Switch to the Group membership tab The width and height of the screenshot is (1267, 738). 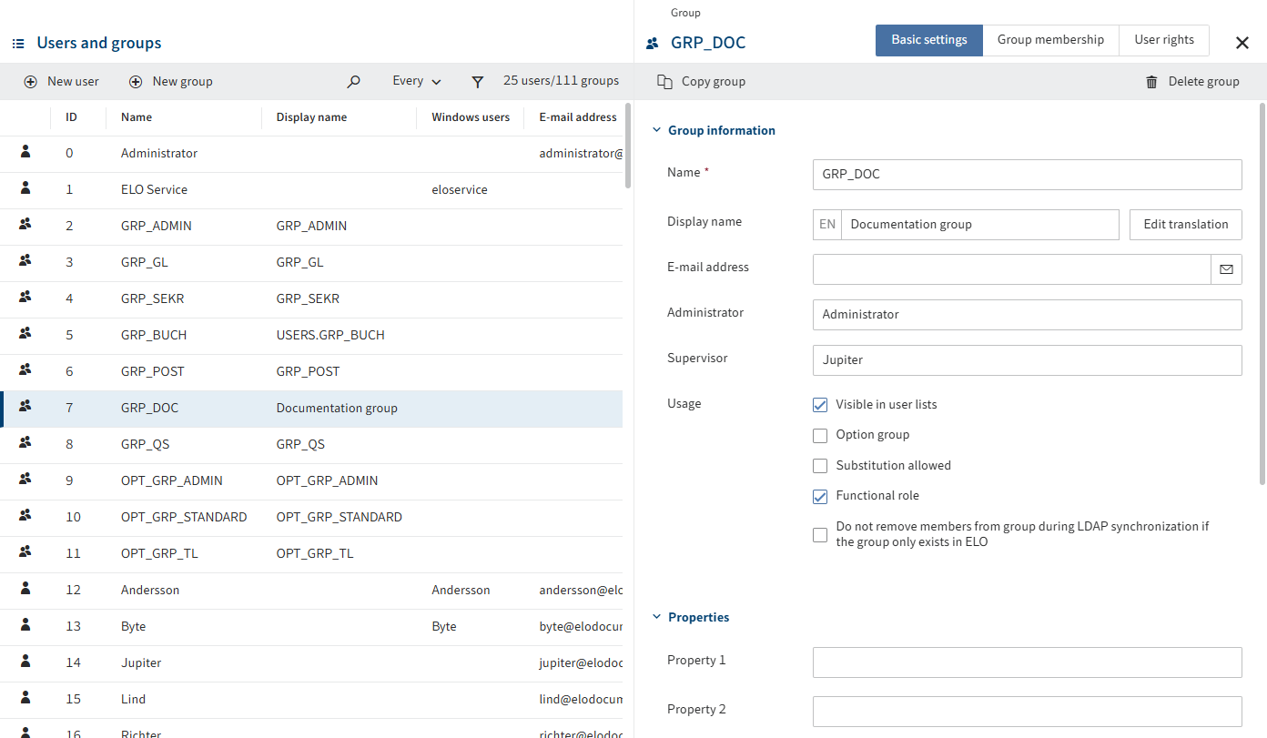coord(1050,40)
